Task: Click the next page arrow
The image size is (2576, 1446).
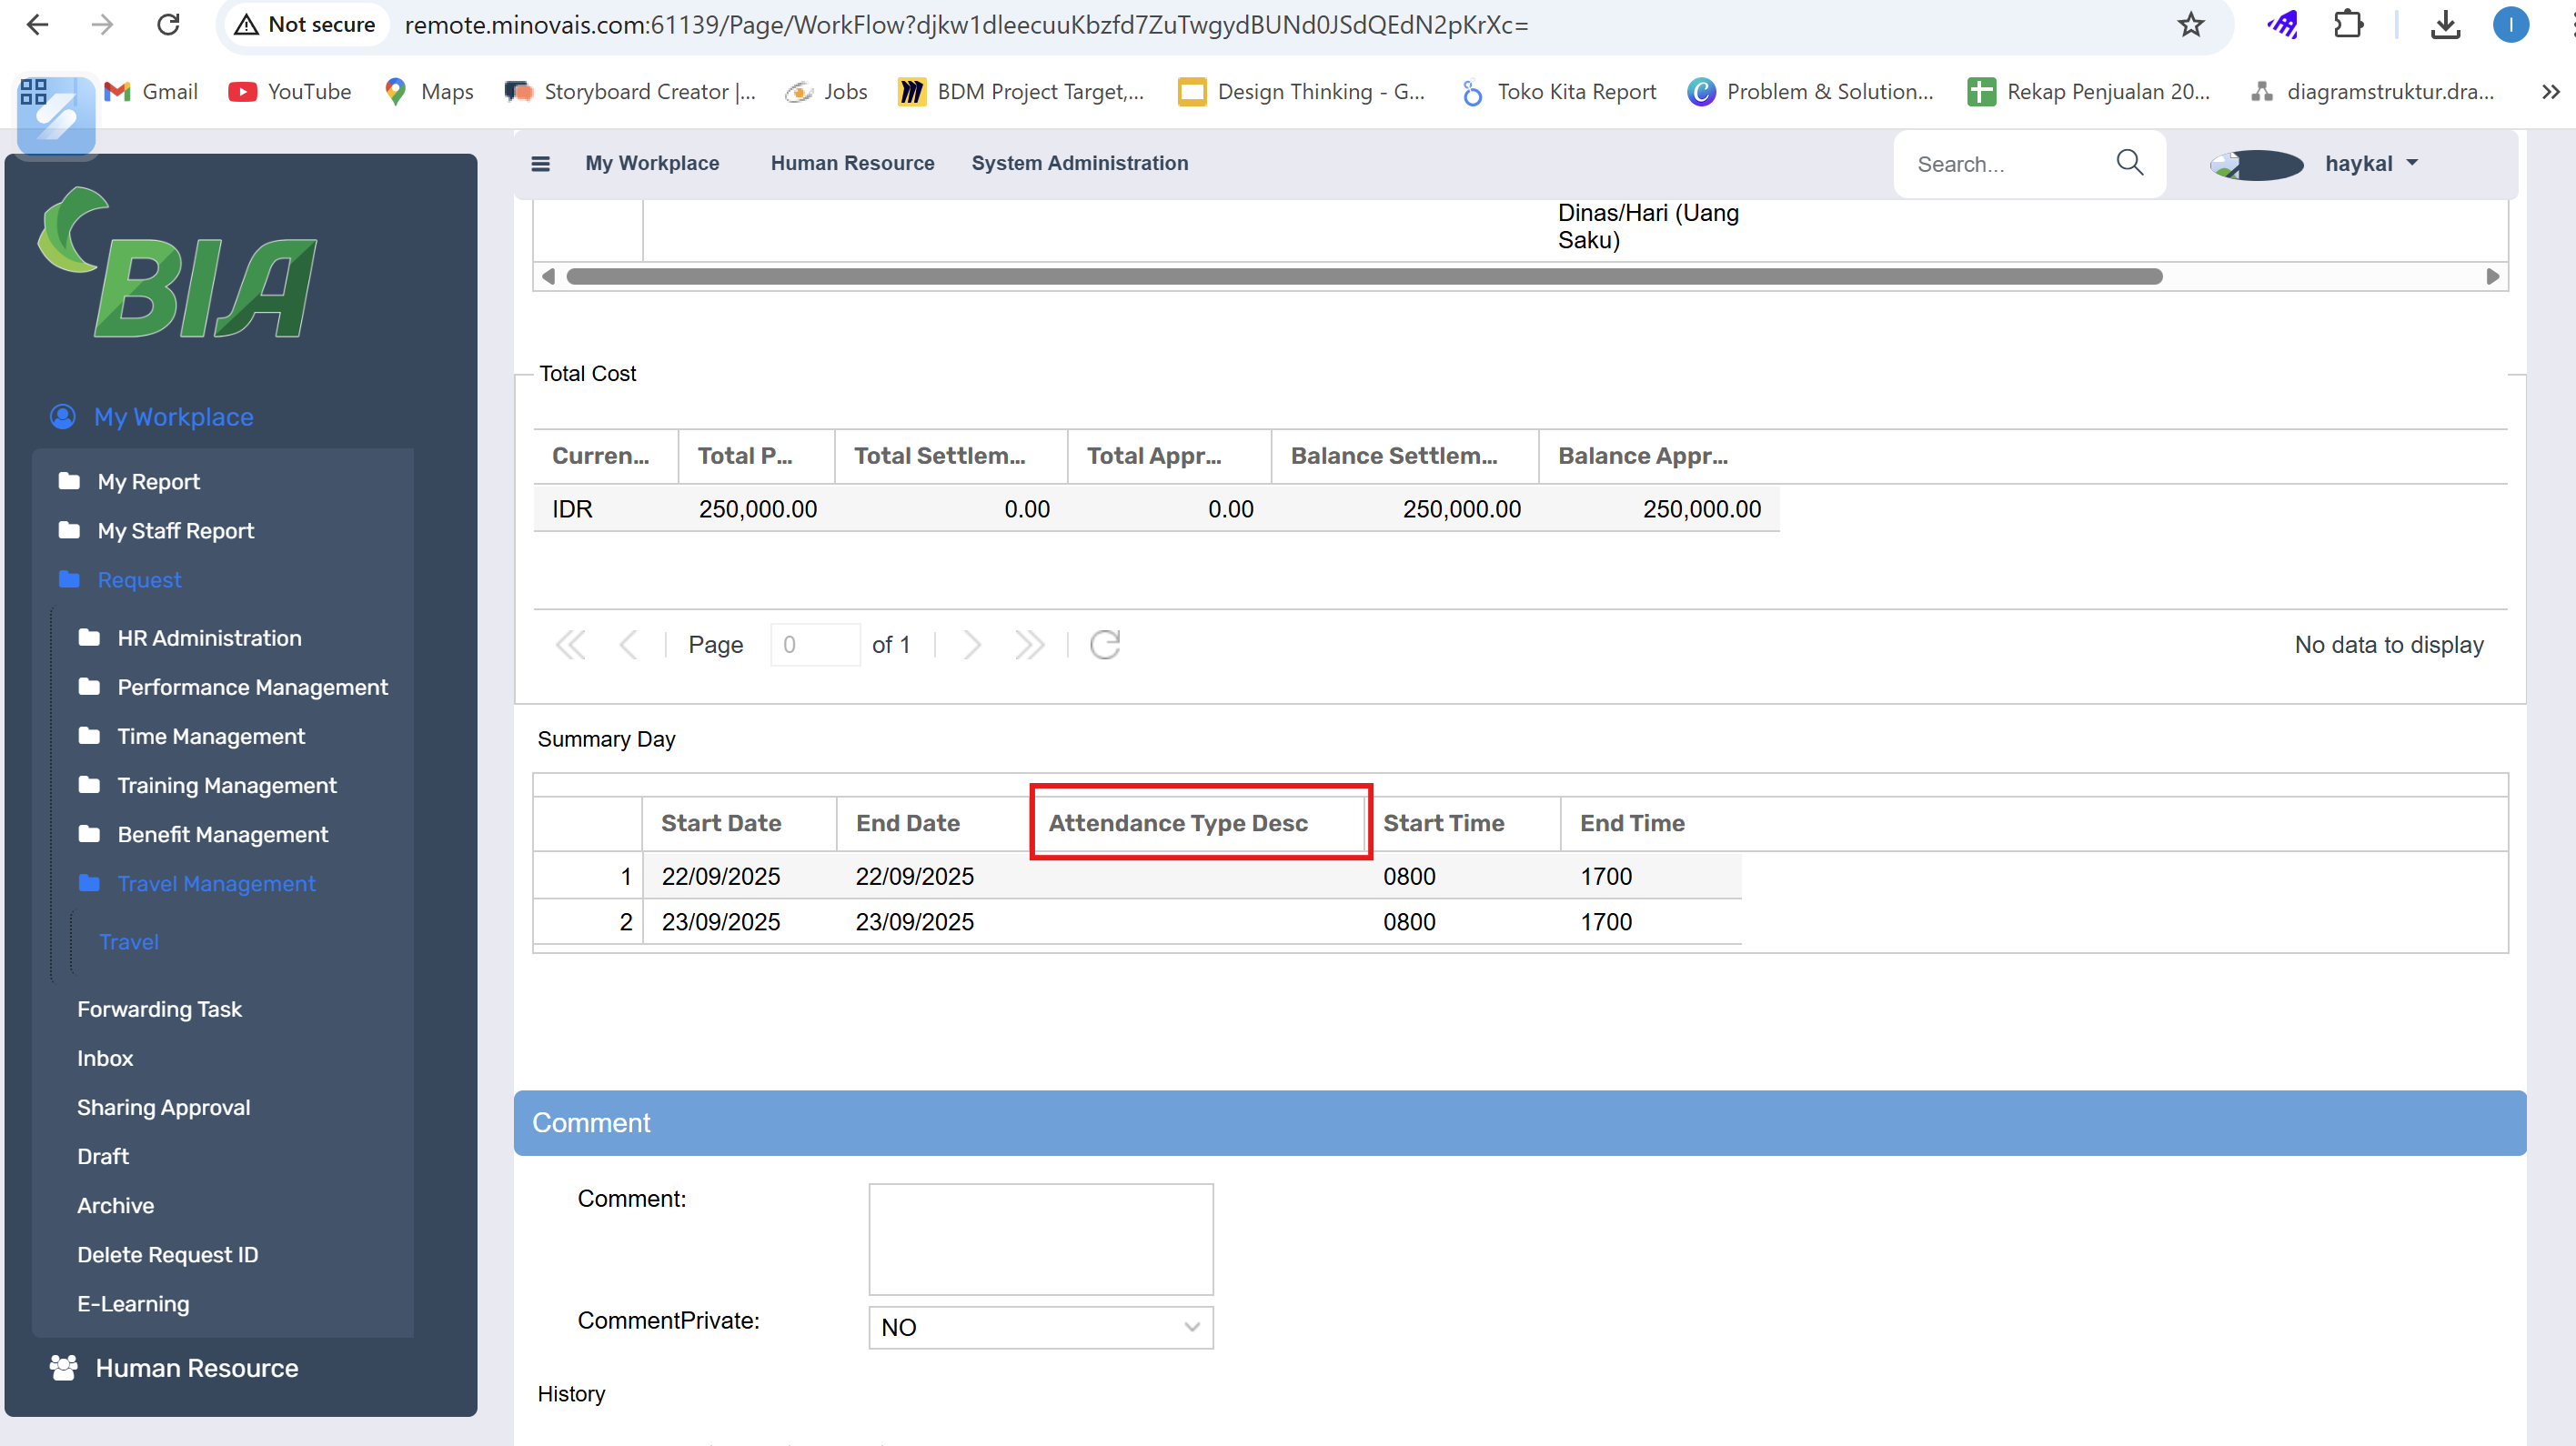Action: (971, 645)
